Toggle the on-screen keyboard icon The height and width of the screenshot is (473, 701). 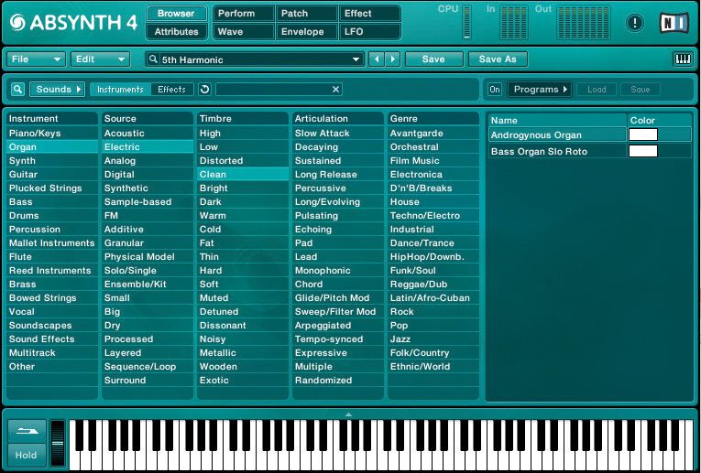[x=683, y=59]
